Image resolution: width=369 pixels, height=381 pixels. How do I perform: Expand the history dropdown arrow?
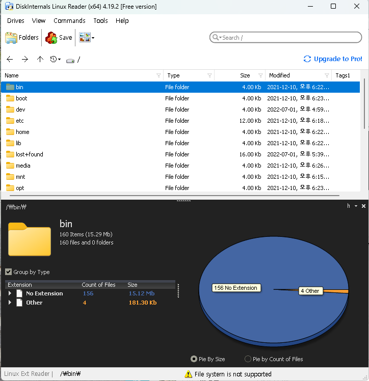click(x=59, y=59)
